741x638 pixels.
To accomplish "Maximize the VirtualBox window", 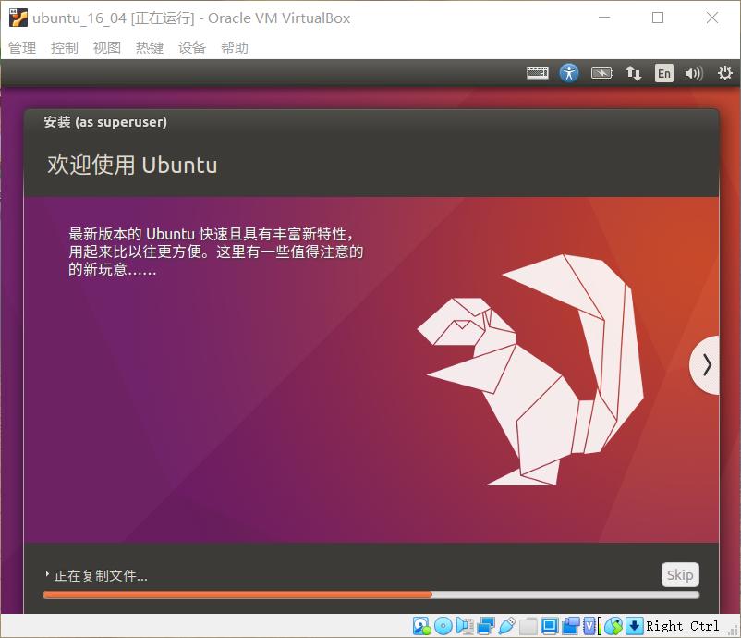I will [658, 18].
